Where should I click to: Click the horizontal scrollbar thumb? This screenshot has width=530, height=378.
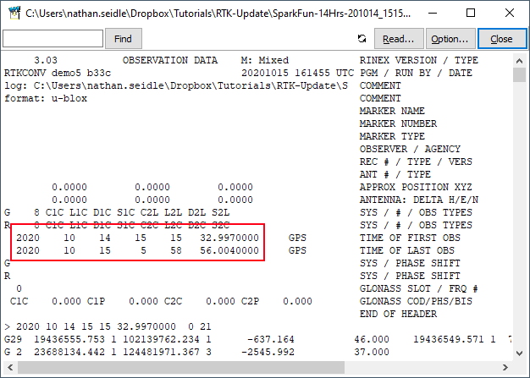coord(181,367)
